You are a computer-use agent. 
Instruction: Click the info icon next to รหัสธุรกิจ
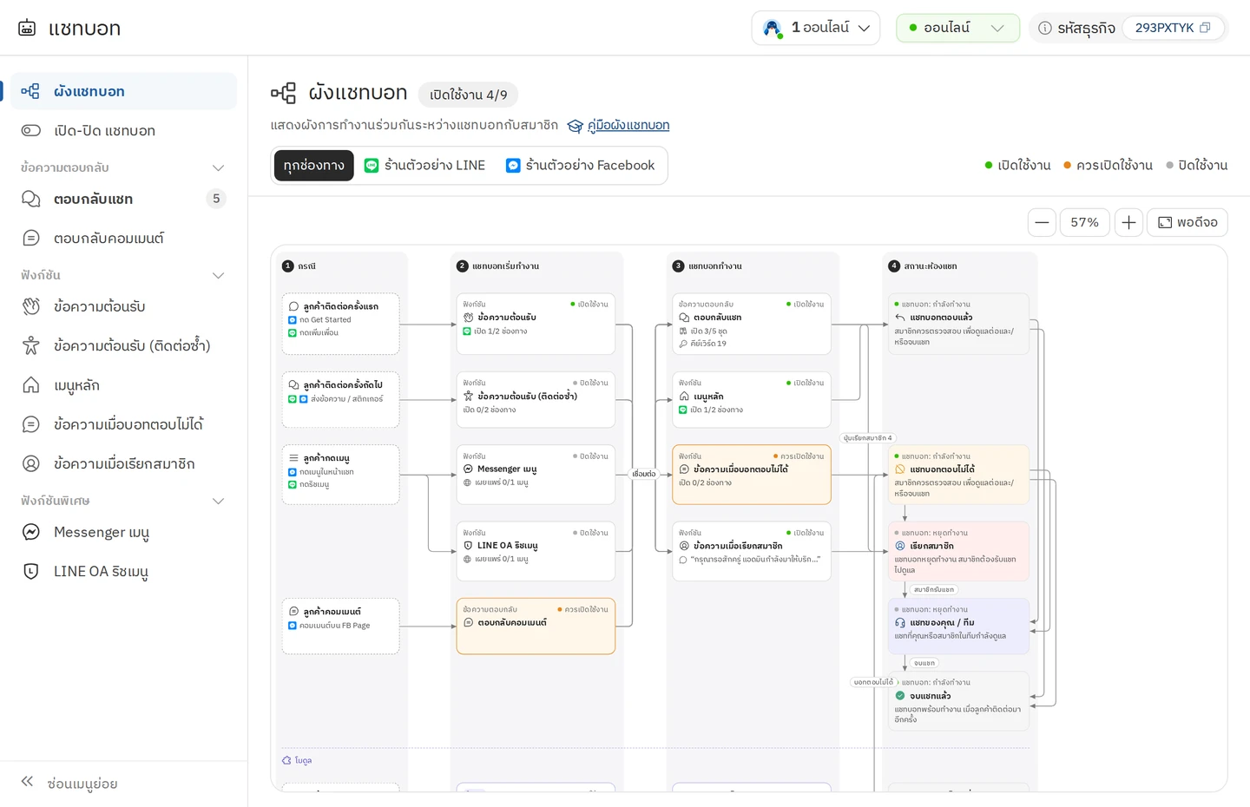click(x=1045, y=28)
